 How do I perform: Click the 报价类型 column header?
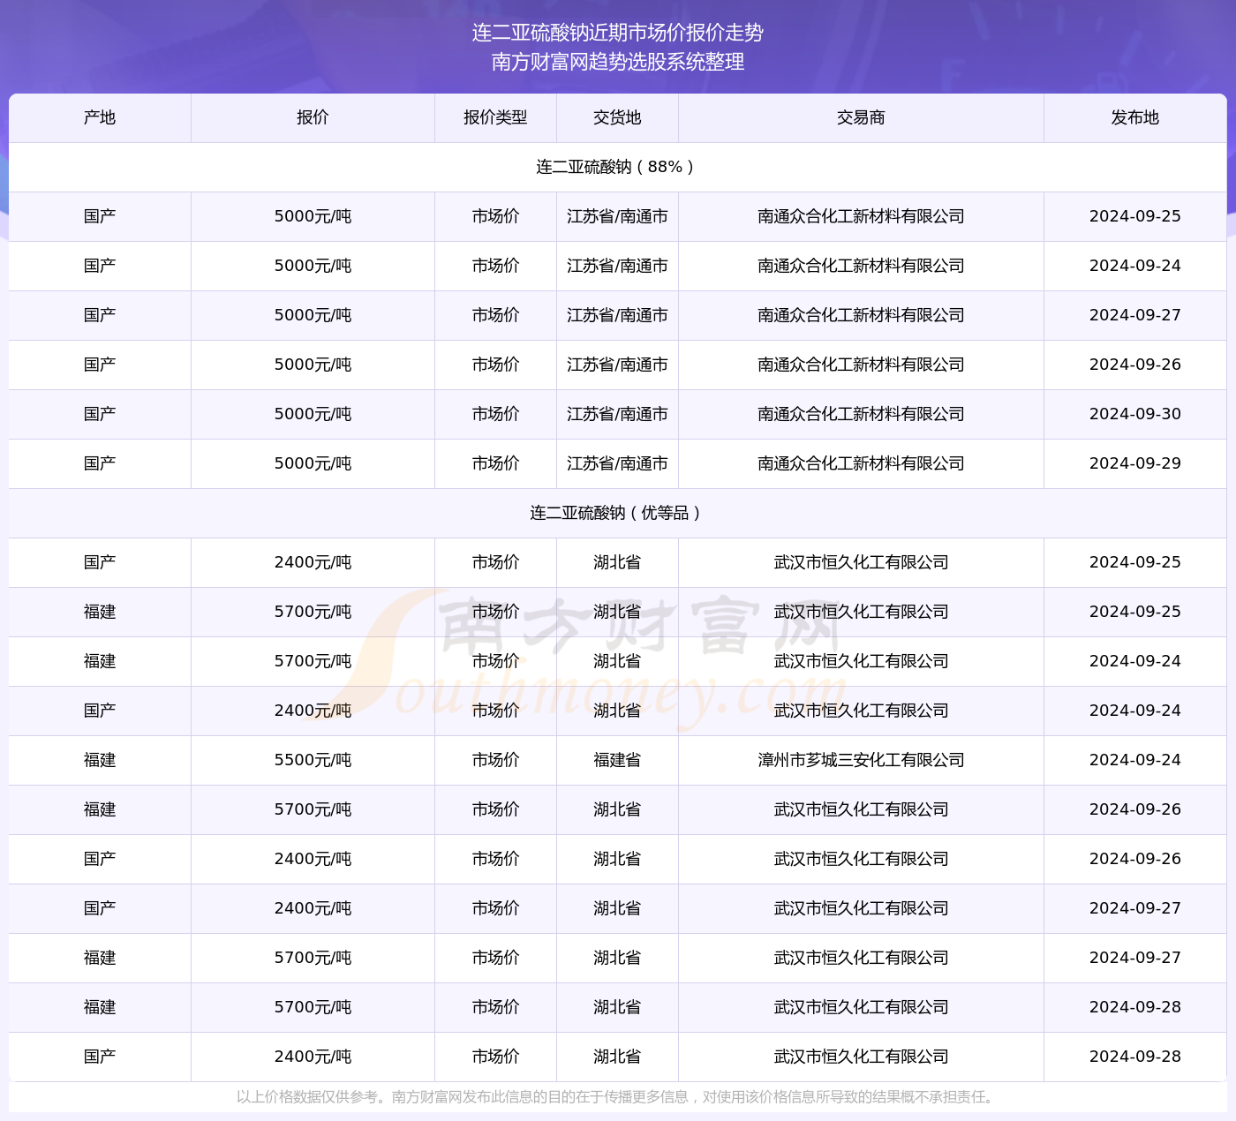pos(495,117)
